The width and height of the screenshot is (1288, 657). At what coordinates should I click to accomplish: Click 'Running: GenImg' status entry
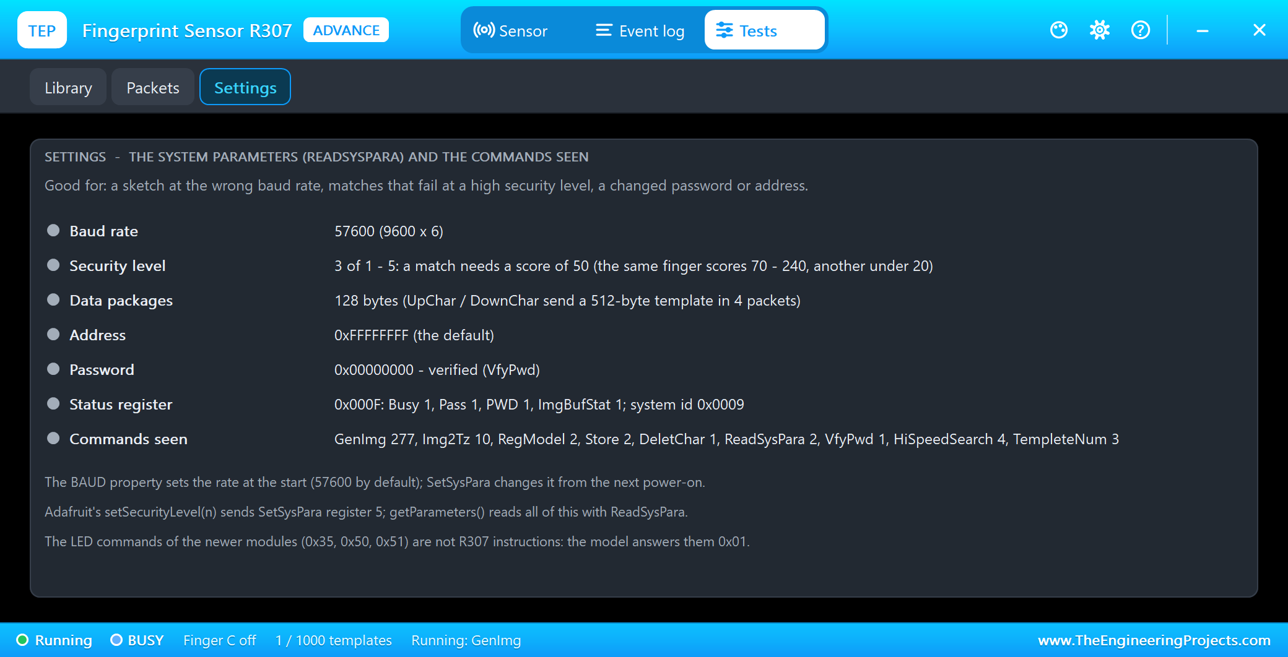[x=466, y=640]
